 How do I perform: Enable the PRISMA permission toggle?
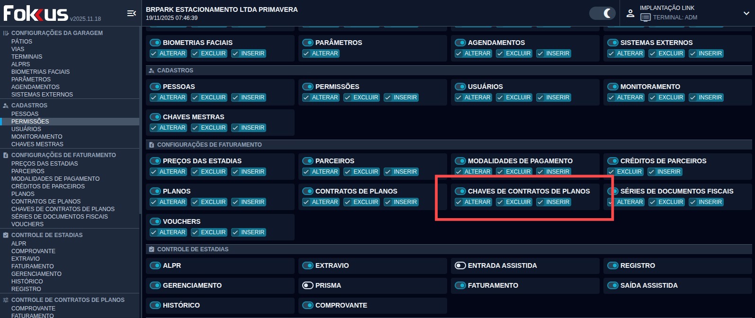[x=308, y=285]
